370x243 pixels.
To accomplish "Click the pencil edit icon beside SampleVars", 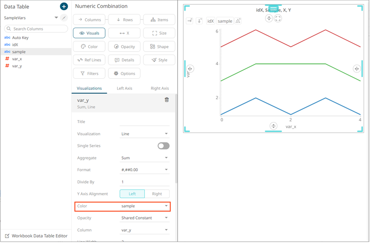I will (x=64, y=18).
